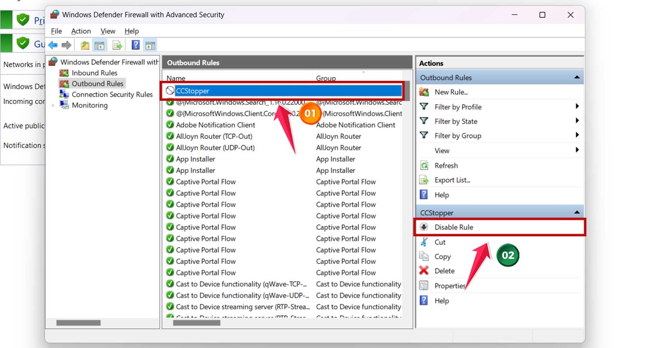The height and width of the screenshot is (348, 652).
Task: Click the rules list horizontal scrollbar
Action: [196, 323]
